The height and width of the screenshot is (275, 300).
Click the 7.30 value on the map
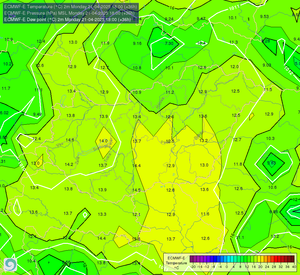point(169,43)
